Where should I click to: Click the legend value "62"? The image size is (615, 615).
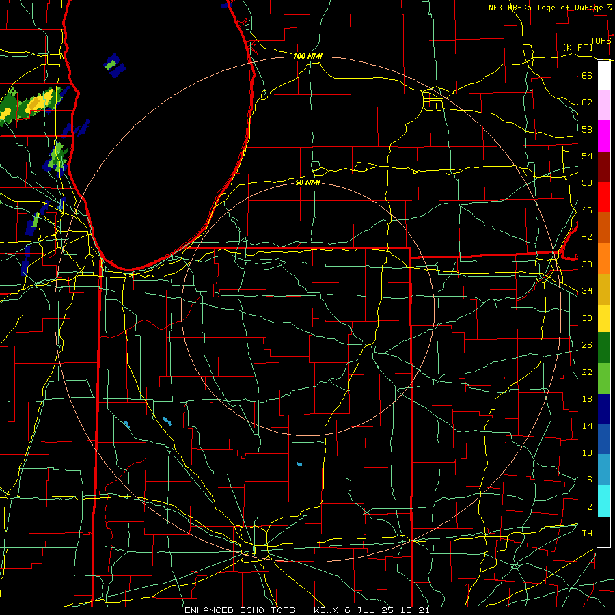587,102
